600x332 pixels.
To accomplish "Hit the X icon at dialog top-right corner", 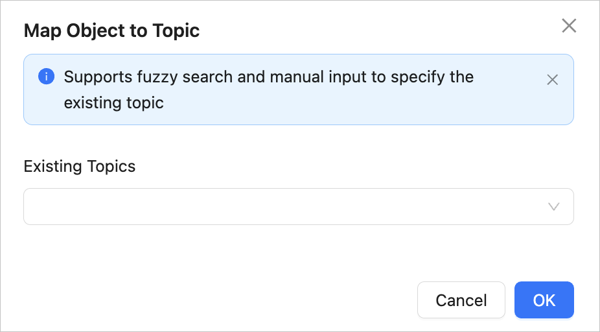I will click(x=568, y=26).
